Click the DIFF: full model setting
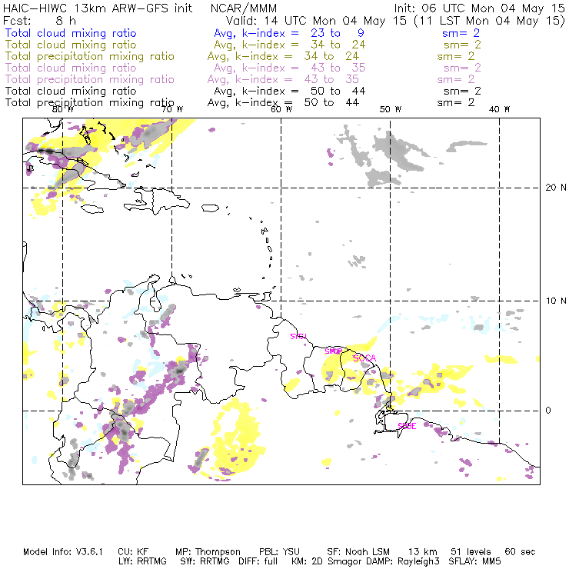This screenshot has height=569, width=569. pos(258,561)
